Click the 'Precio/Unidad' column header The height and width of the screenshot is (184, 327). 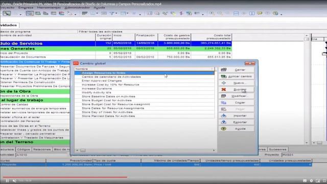click(x=69, y=160)
